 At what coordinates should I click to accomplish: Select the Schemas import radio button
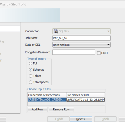(x=30, y=70)
